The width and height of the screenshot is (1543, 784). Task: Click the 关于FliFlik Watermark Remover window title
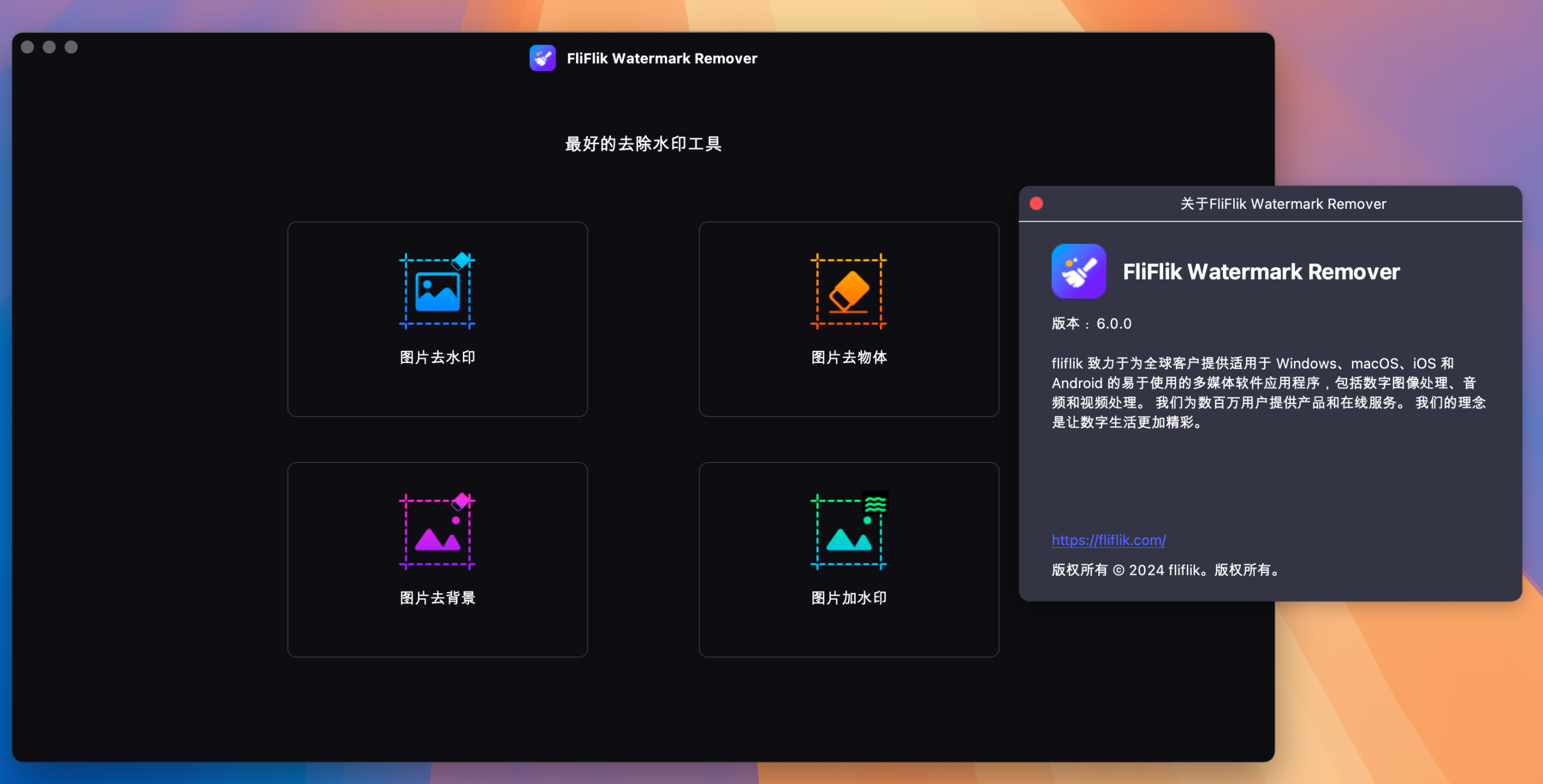tap(1283, 204)
